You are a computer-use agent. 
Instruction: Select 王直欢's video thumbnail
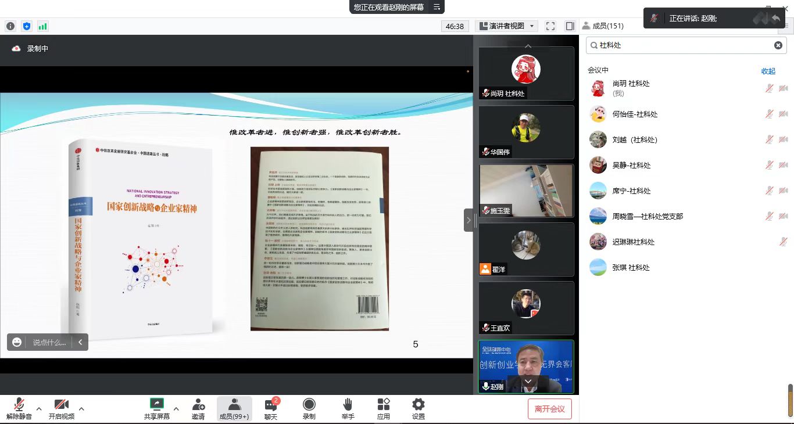[x=526, y=308]
